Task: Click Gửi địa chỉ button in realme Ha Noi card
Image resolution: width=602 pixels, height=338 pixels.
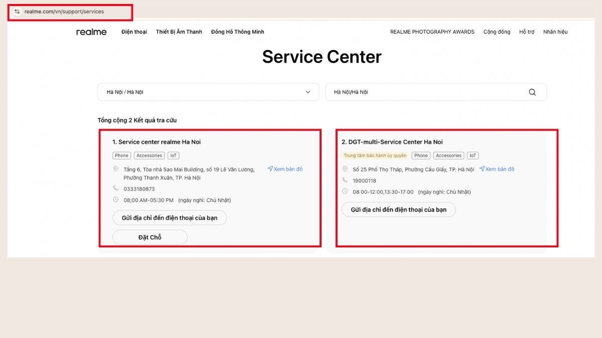Action: click(170, 218)
